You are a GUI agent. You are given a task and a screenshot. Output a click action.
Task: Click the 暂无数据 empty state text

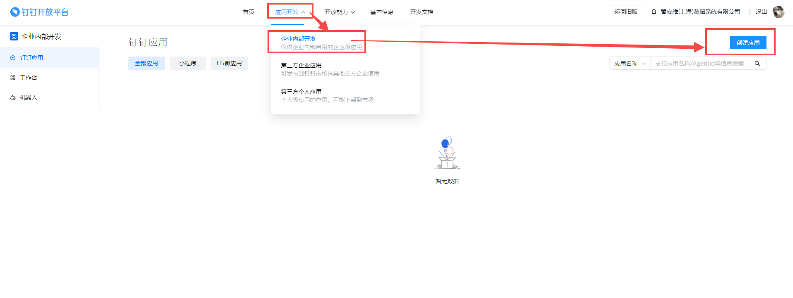click(x=447, y=181)
